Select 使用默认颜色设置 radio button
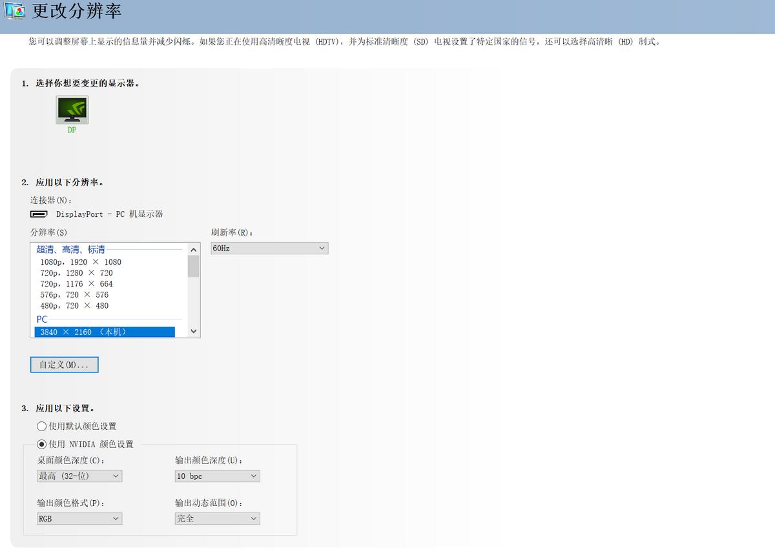This screenshot has width=775, height=557. (42, 427)
